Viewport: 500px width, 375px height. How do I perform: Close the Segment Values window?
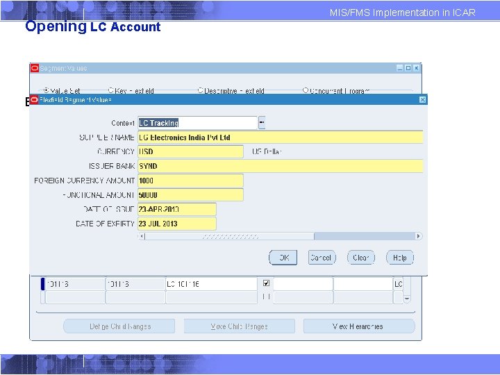[417, 68]
